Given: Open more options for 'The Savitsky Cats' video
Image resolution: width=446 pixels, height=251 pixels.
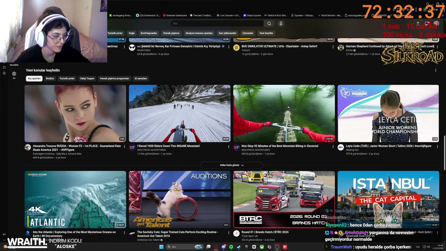Looking at the screenshot, I should pos(229,233).
